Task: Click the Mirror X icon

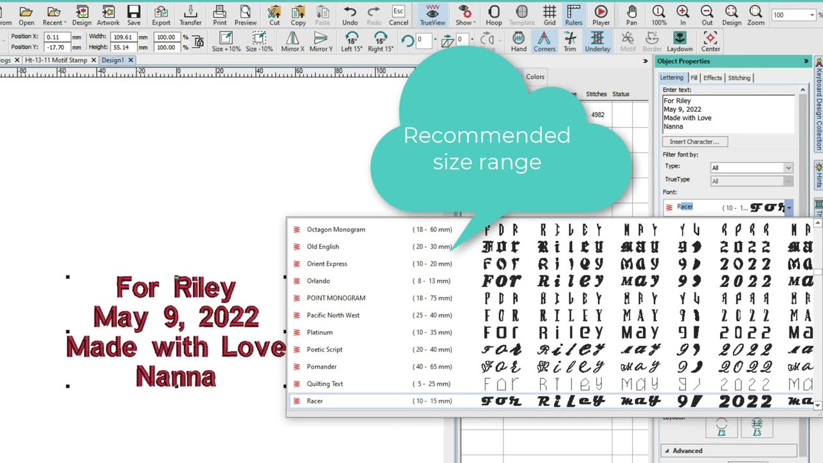Action: coord(293,42)
